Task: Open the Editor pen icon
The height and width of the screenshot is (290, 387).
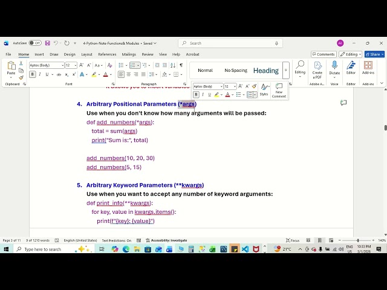Action: click(x=351, y=68)
